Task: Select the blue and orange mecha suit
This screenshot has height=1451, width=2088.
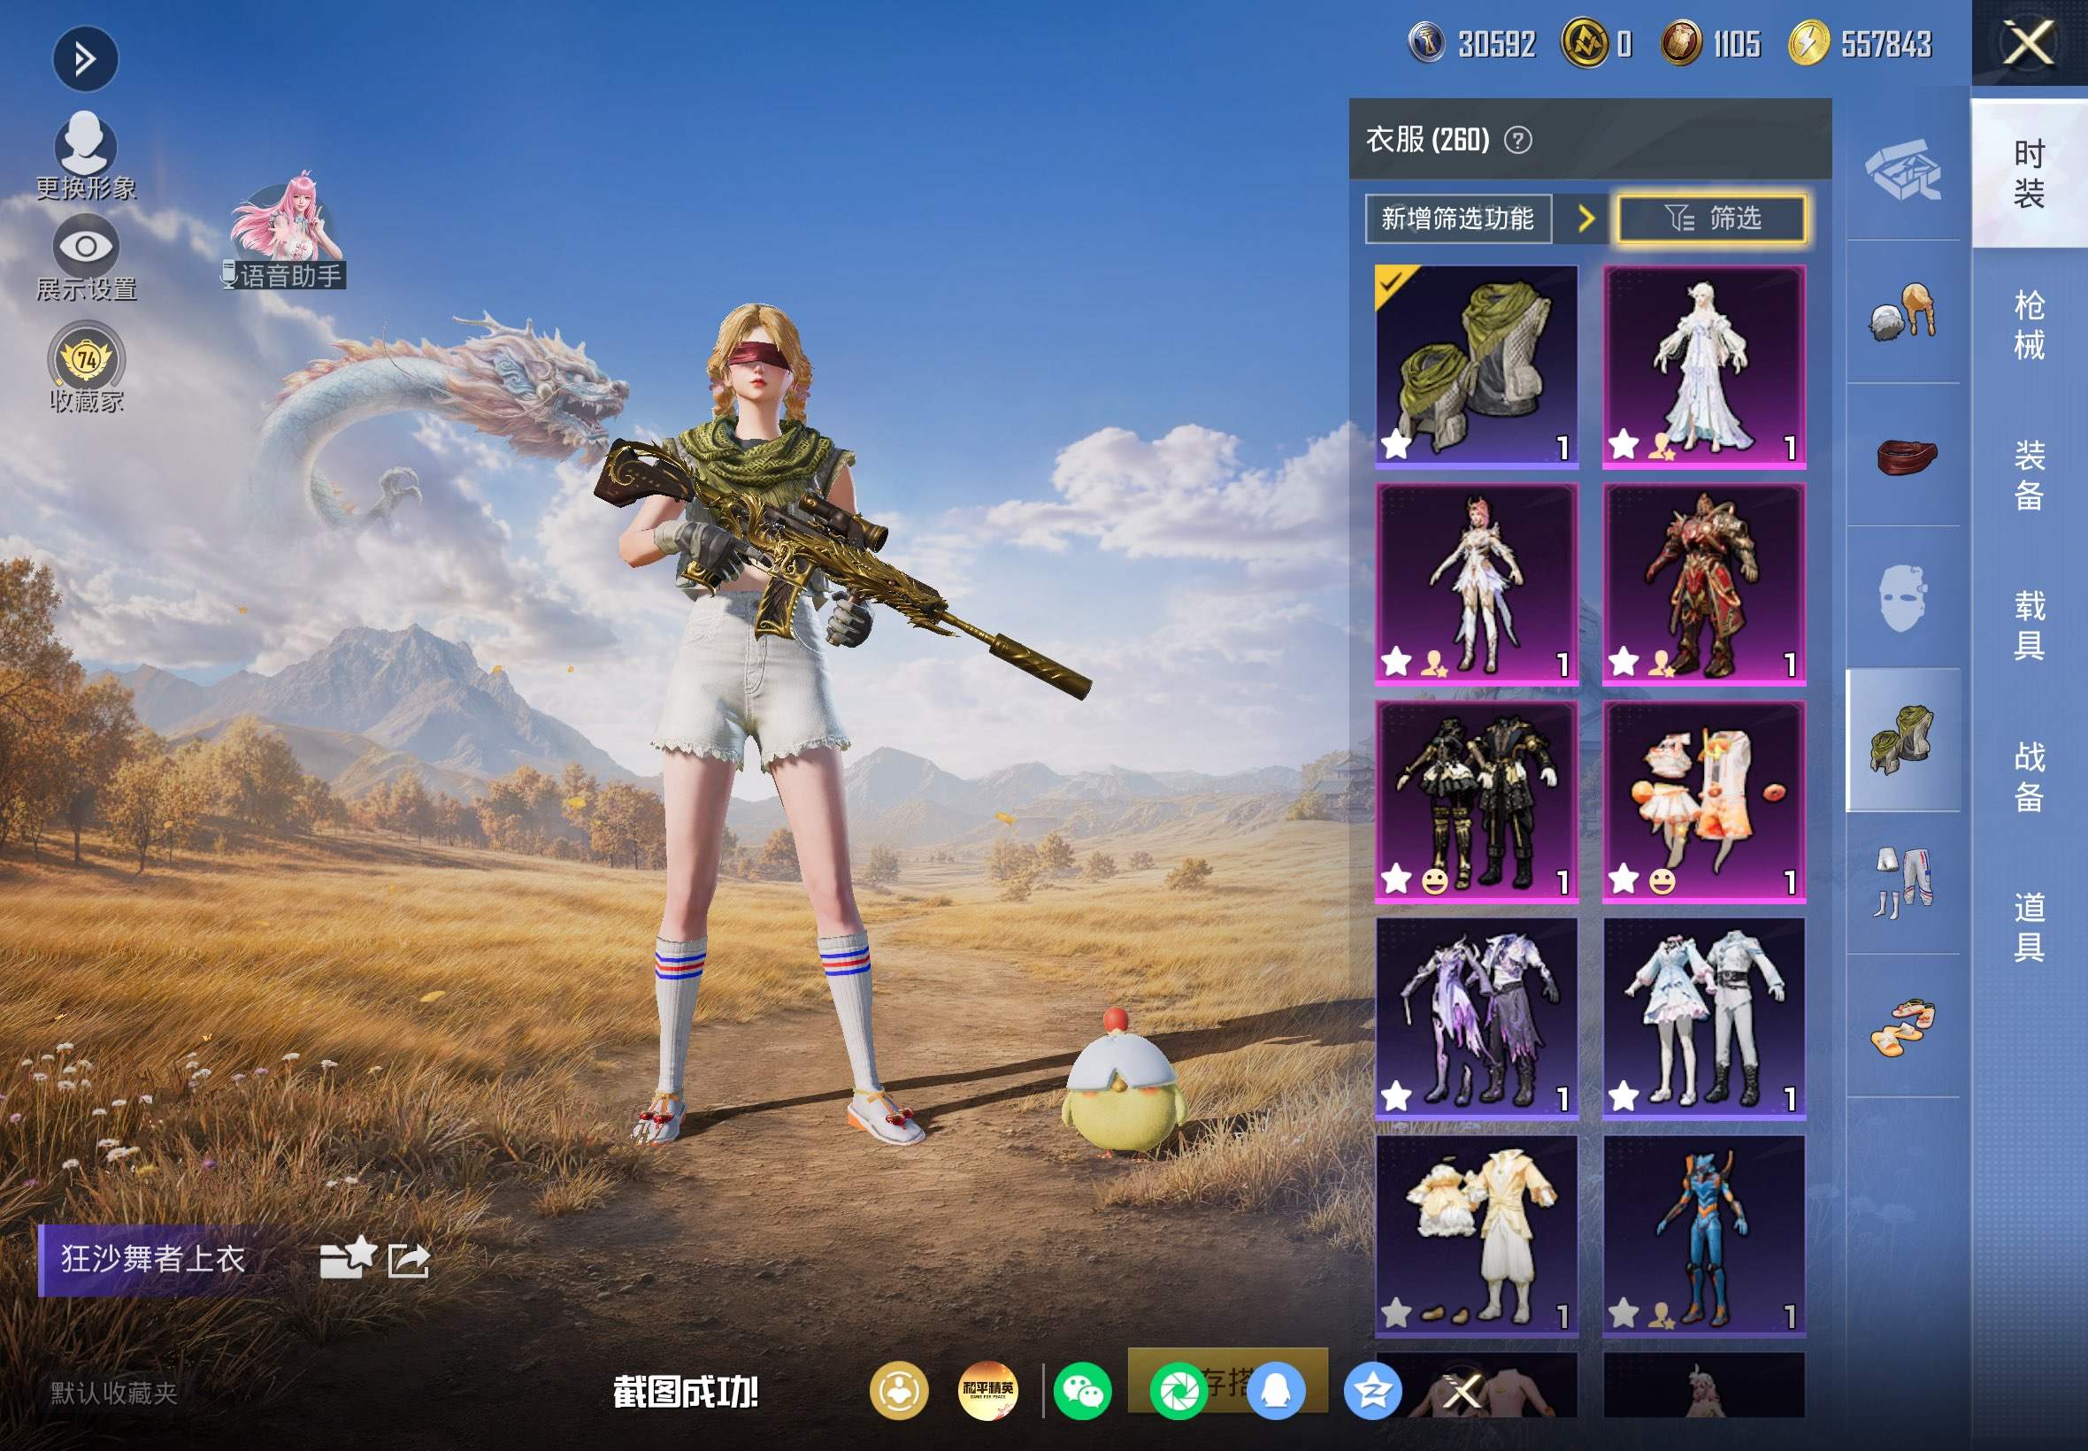Action: [1703, 1235]
